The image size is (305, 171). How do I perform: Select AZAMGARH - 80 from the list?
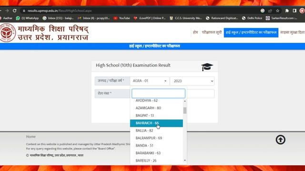click(156, 108)
